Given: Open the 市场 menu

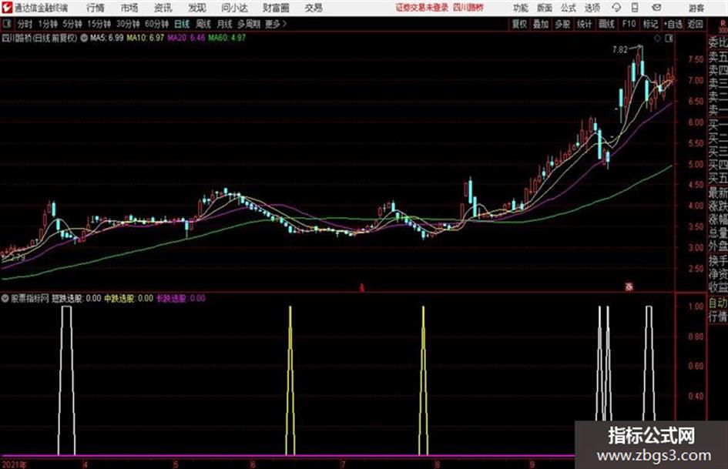Looking at the screenshot, I should coord(129,8).
